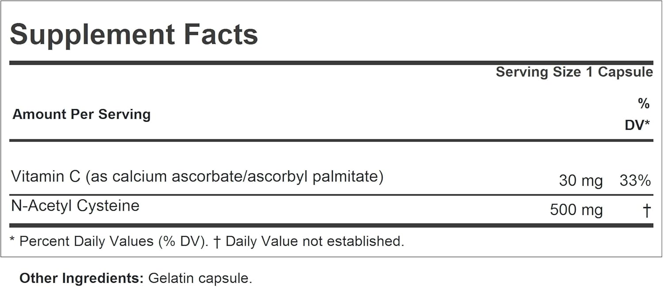Click the "N-Acetyl Cysteine" ingredient name
The height and width of the screenshot is (287, 663).
click(x=75, y=206)
